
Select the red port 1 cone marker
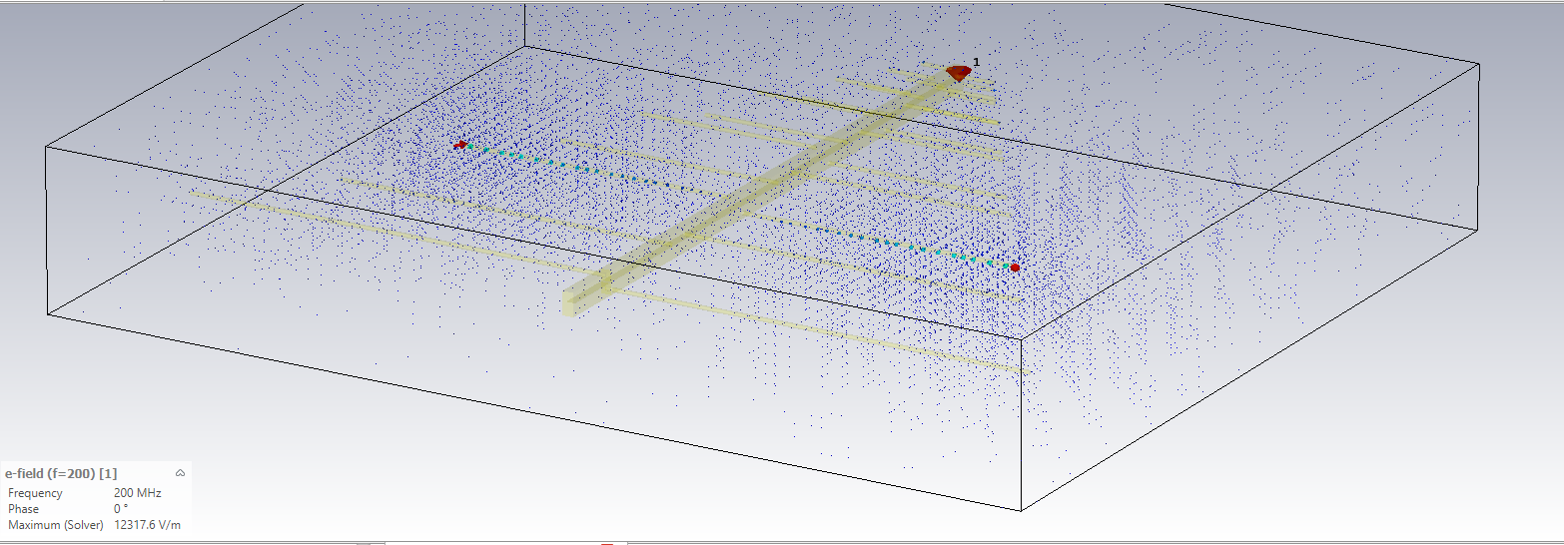point(958,73)
